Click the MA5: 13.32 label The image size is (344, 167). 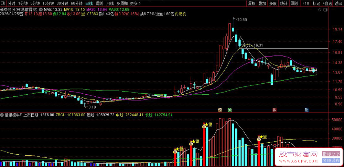pos(53,10)
